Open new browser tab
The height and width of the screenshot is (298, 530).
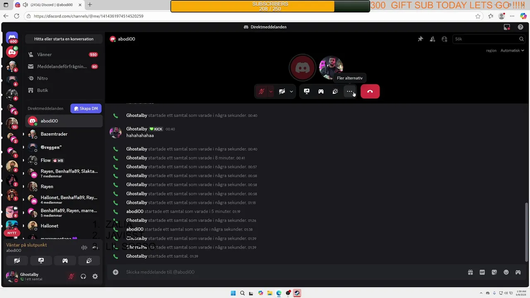pyautogui.click(x=90, y=5)
